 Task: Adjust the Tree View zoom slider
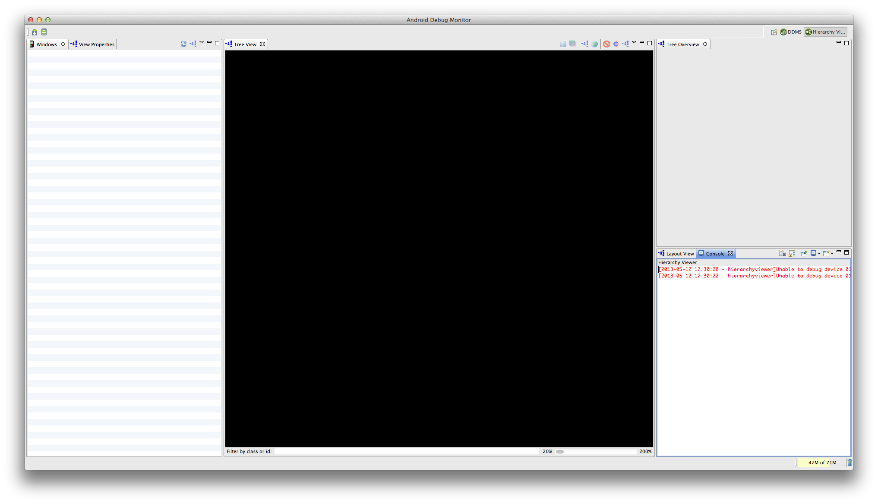[x=560, y=452]
